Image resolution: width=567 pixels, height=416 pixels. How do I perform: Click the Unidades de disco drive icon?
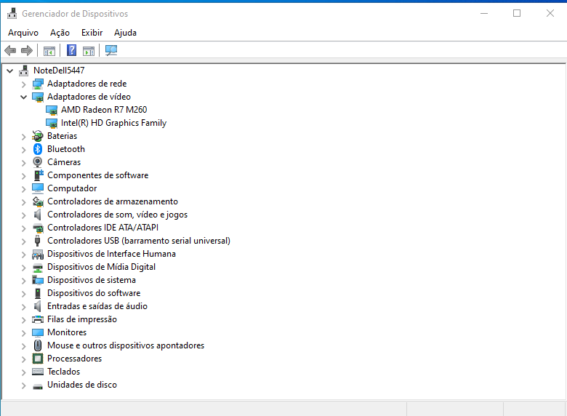pyautogui.click(x=38, y=385)
